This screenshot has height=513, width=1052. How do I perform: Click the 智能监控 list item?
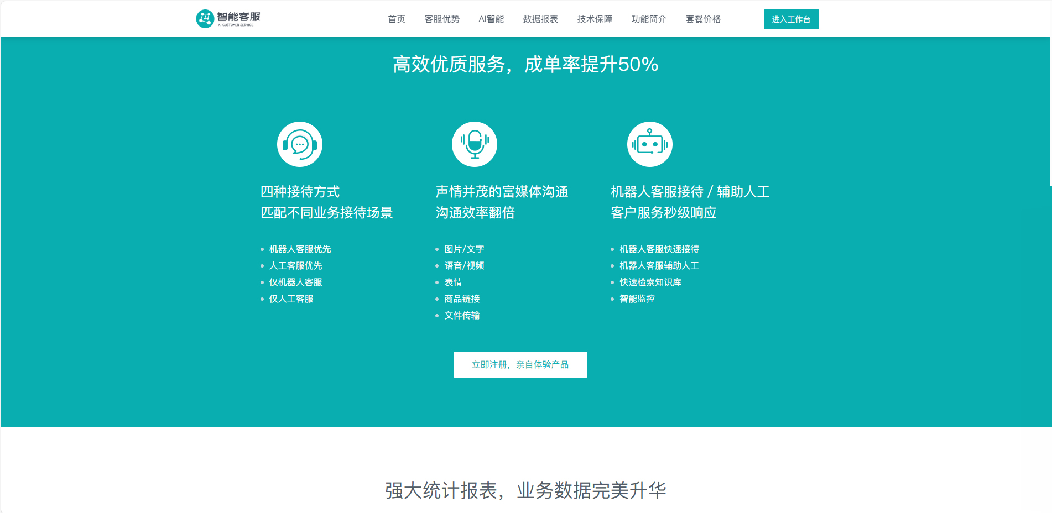click(x=637, y=299)
